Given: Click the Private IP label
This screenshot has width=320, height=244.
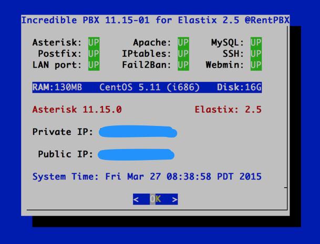Looking at the screenshot, I should point(63,132).
